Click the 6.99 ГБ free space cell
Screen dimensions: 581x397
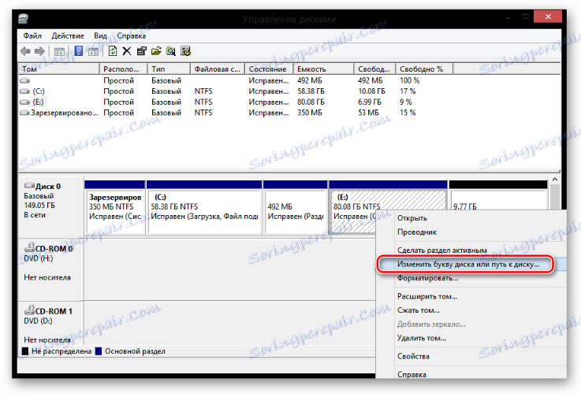tap(370, 102)
